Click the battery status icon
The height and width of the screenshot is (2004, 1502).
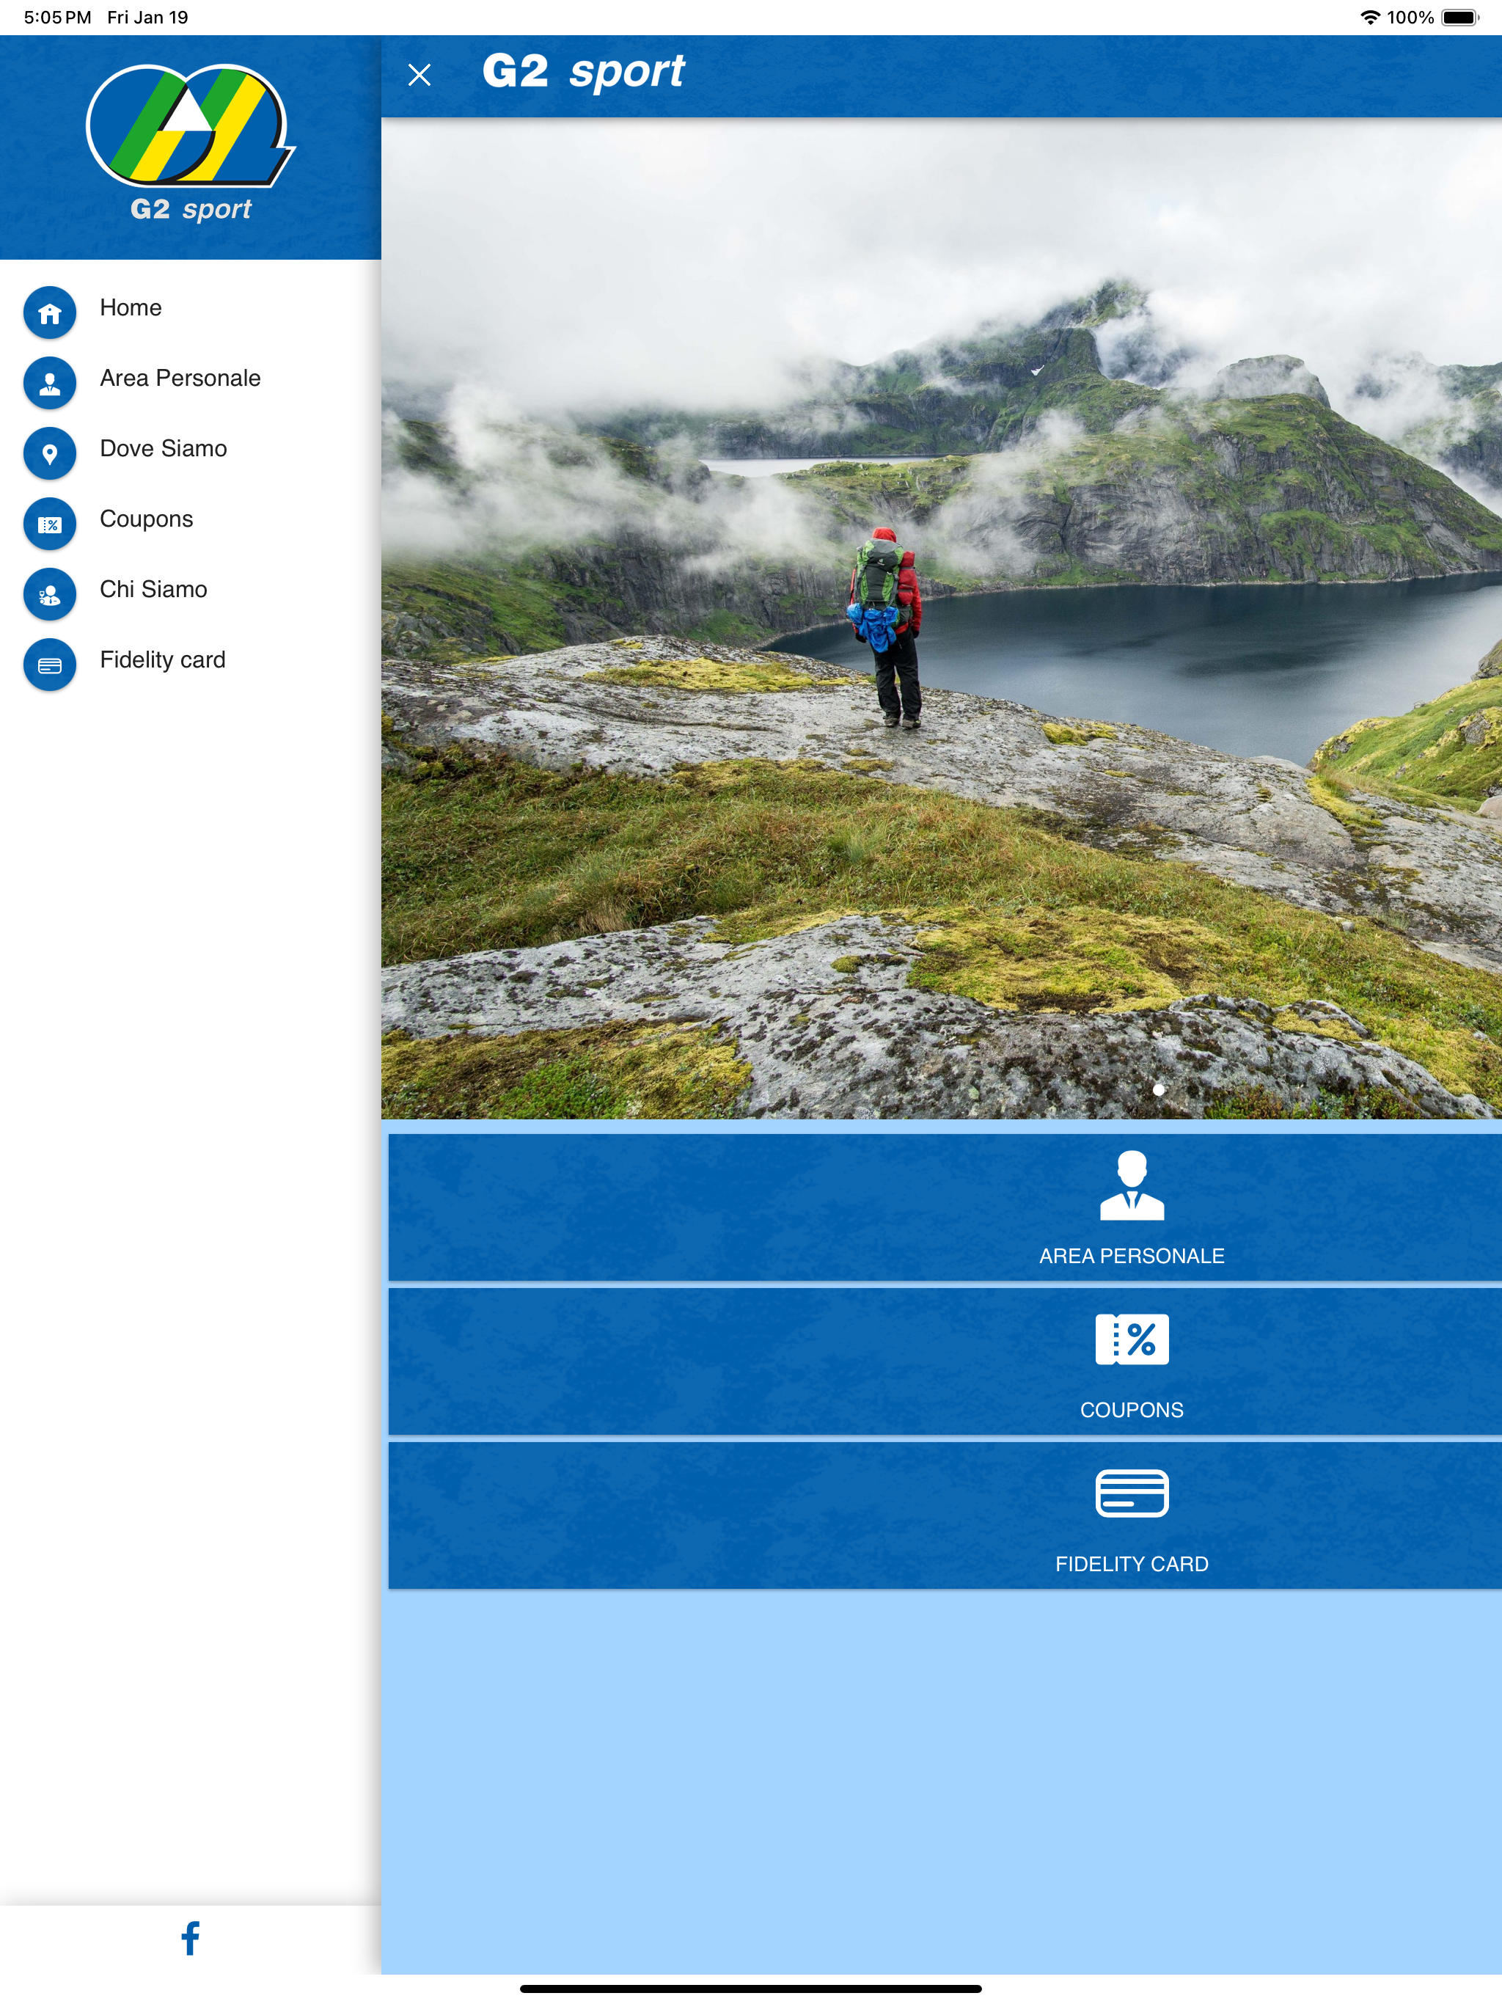click(x=1459, y=17)
